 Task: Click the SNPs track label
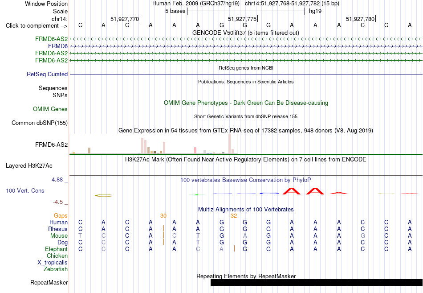(x=60, y=95)
